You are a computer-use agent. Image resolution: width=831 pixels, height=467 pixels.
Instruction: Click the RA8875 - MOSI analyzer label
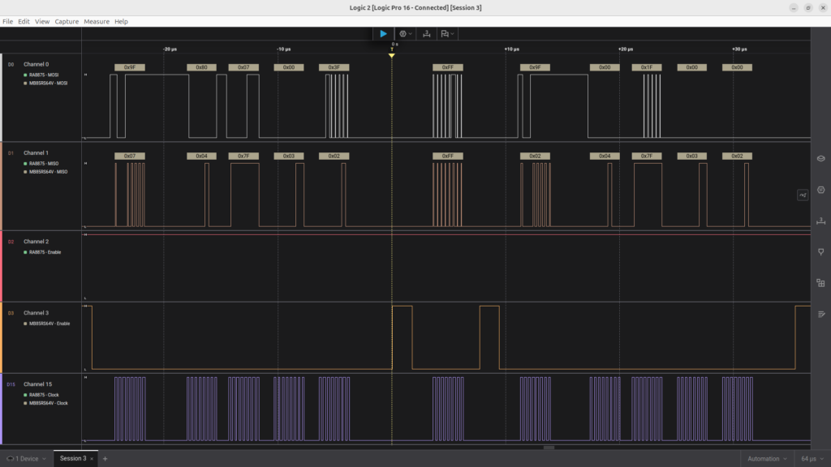click(44, 75)
